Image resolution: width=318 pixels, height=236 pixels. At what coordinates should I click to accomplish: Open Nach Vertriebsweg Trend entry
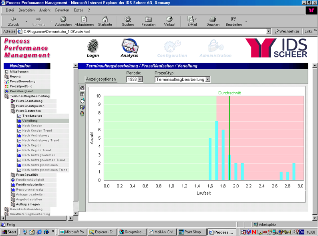[42, 140]
